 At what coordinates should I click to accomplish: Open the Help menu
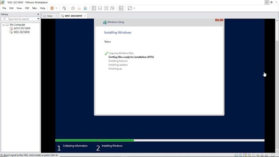point(43,8)
